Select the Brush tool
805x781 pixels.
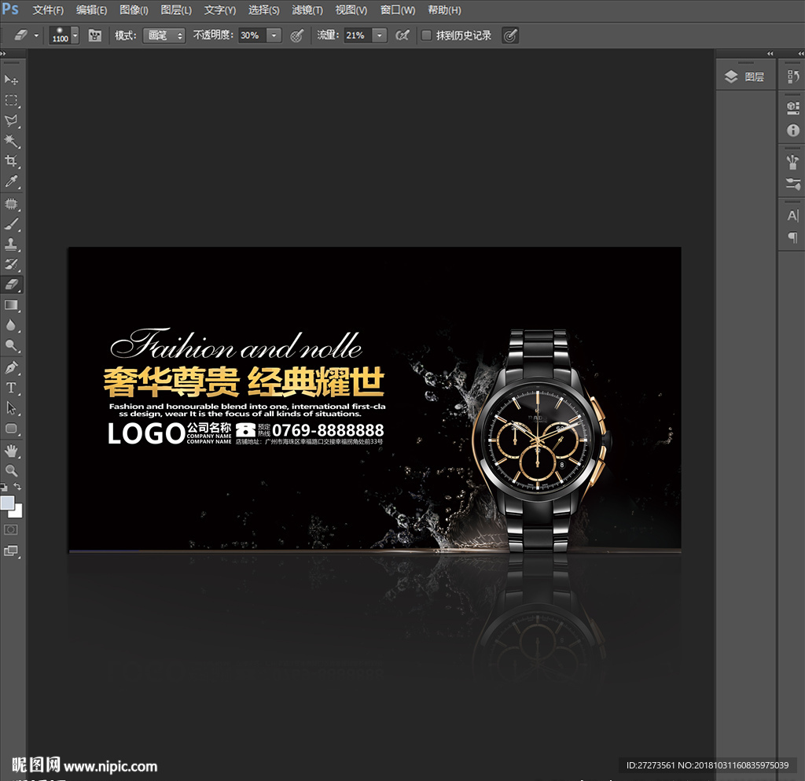pos(11,224)
